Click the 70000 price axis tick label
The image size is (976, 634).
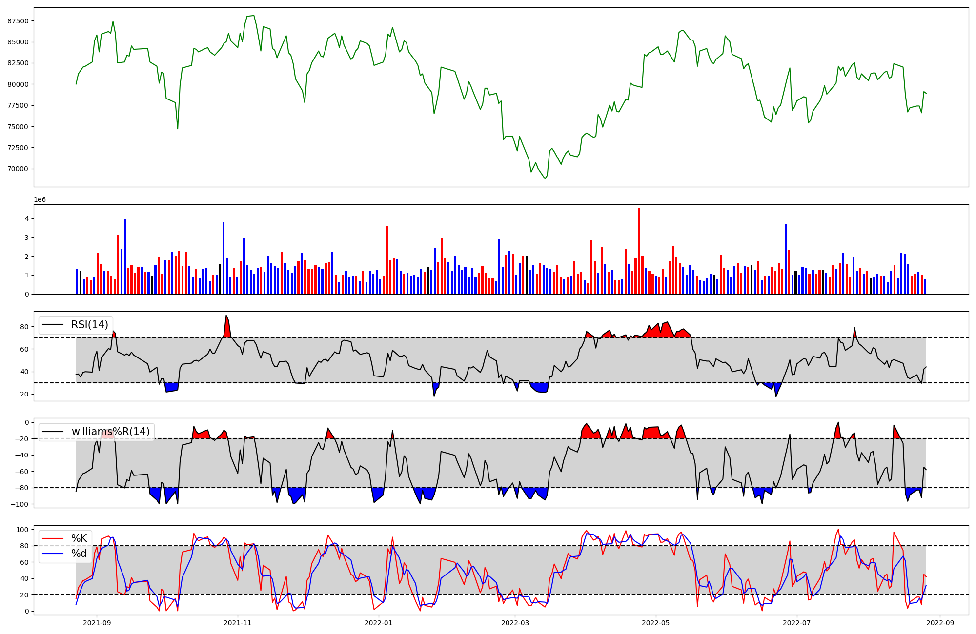coord(18,169)
